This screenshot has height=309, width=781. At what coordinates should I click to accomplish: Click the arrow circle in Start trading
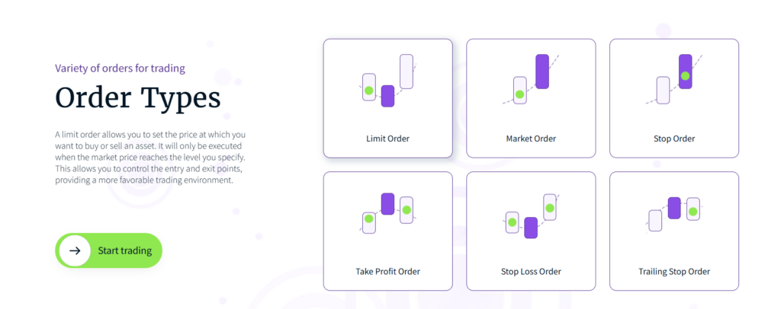pyautogui.click(x=75, y=250)
